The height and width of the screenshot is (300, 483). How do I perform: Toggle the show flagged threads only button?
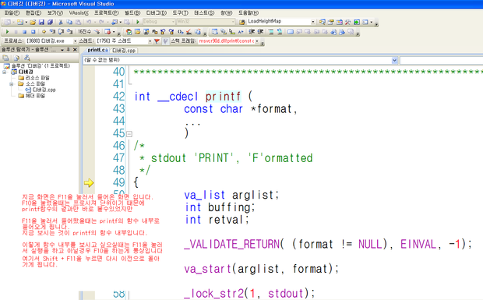165,41
